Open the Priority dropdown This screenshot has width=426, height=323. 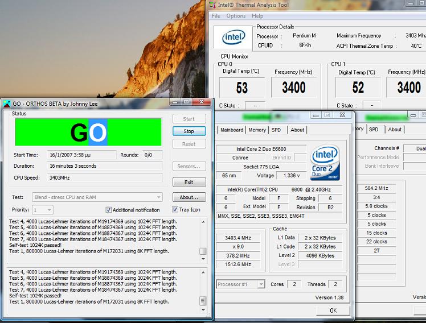43,210
